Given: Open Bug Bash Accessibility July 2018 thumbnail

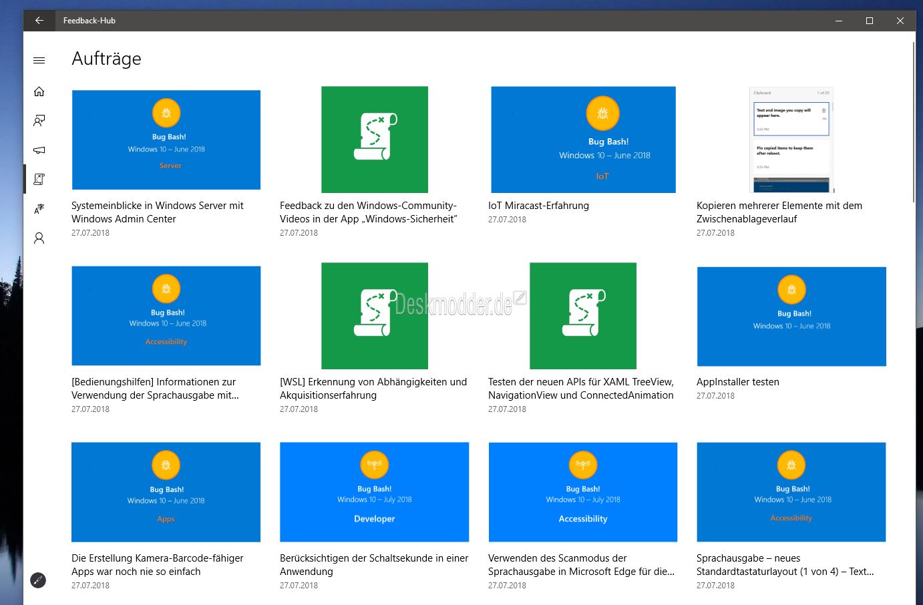Looking at the screenshot, I should pos(583,492).
